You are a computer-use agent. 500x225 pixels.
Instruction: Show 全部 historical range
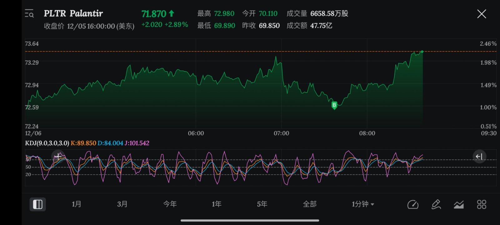[310, 204]
